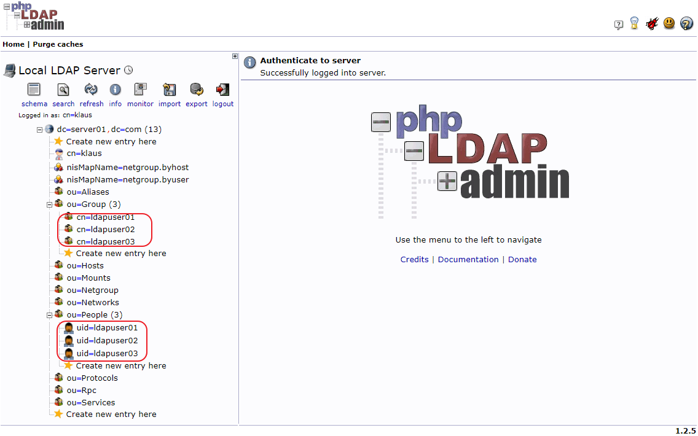This screenshot has height=436, width=698.
Task: Click the import icon
Action: (169, 90)
